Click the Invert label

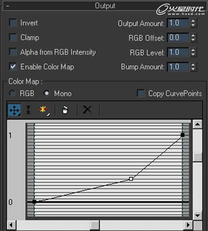tap(29, 23)
